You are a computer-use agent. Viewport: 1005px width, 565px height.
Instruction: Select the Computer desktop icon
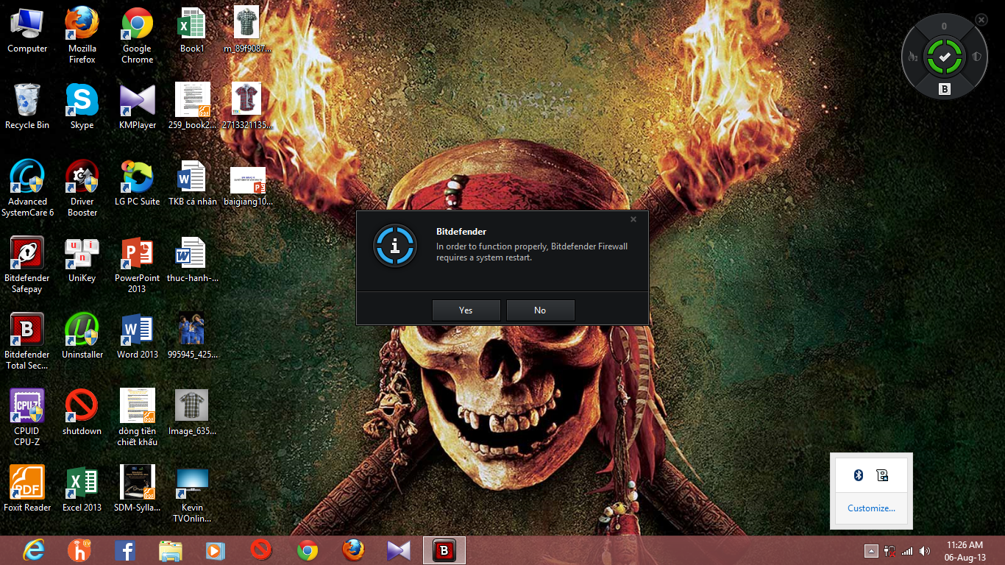point(27,30)
